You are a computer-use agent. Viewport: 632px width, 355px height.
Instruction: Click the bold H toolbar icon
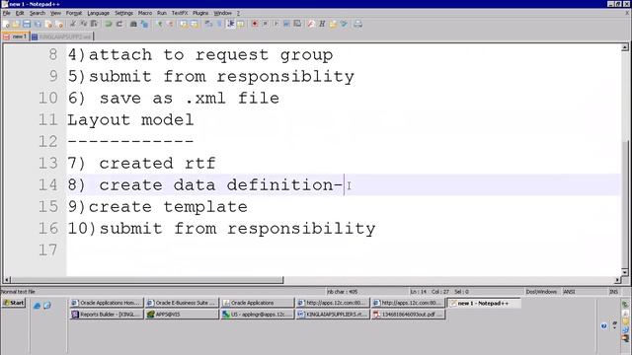tap(322, 24)
